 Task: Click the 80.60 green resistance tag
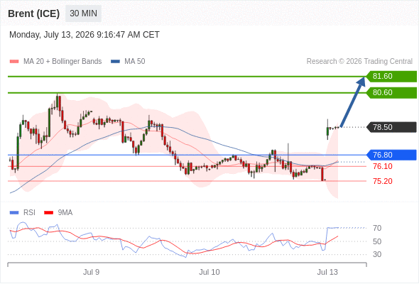click(391, 93)
